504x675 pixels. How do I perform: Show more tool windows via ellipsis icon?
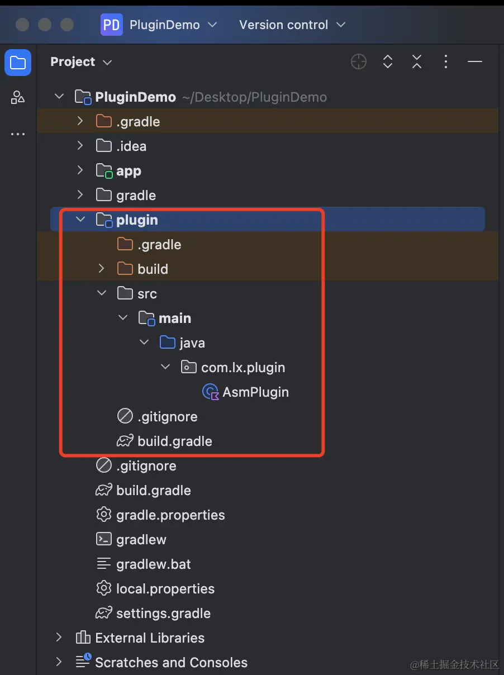click(x=17, y=134)
